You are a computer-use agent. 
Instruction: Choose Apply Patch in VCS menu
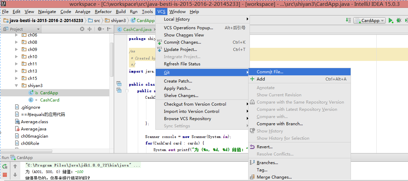[x=202, y=88]
